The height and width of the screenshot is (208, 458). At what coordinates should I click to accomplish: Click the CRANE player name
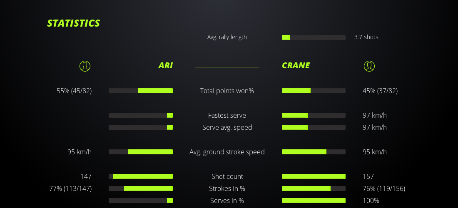[x=296, y=65]
